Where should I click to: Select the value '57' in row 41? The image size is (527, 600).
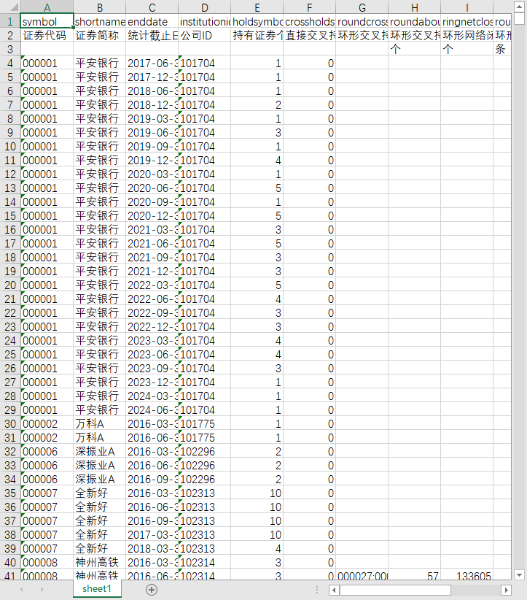(x=415, y=575)
